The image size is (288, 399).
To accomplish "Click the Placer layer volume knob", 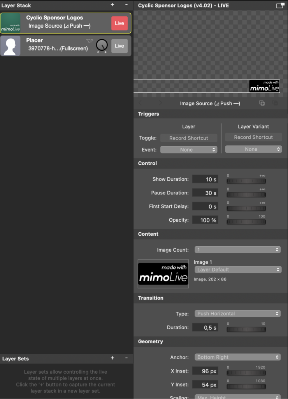I will pos(102,46).
